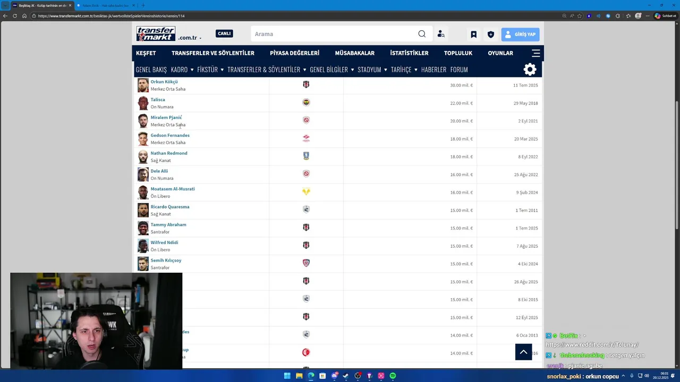Click club crest in Gedson Fernandes row
The width and height of the screenshot is (680, 382).
[306, 138]
